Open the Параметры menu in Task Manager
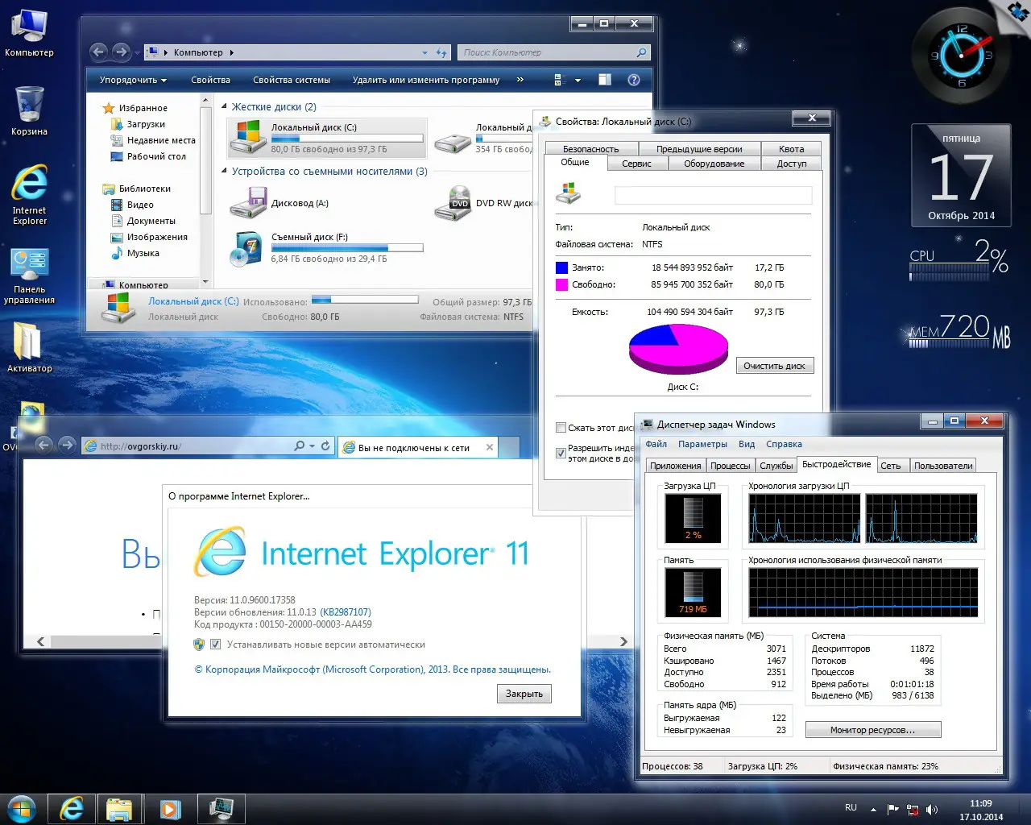Screen dimensions: 1031x825 [x=702, y=444]
